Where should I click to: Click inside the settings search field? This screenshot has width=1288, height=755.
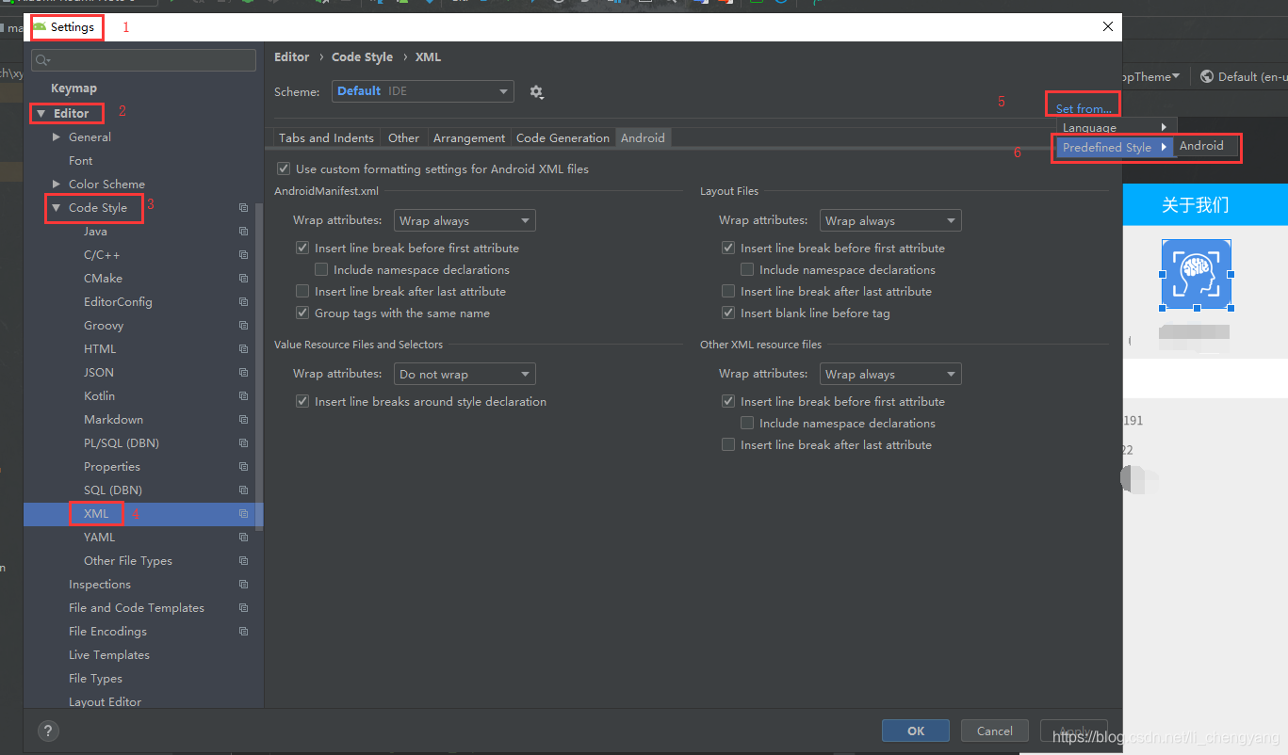tap(141, 59)
